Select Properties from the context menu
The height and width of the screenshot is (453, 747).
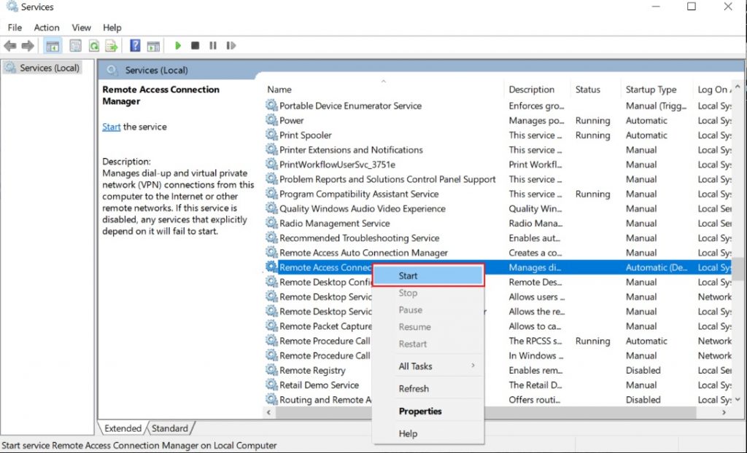click(420, 411)
